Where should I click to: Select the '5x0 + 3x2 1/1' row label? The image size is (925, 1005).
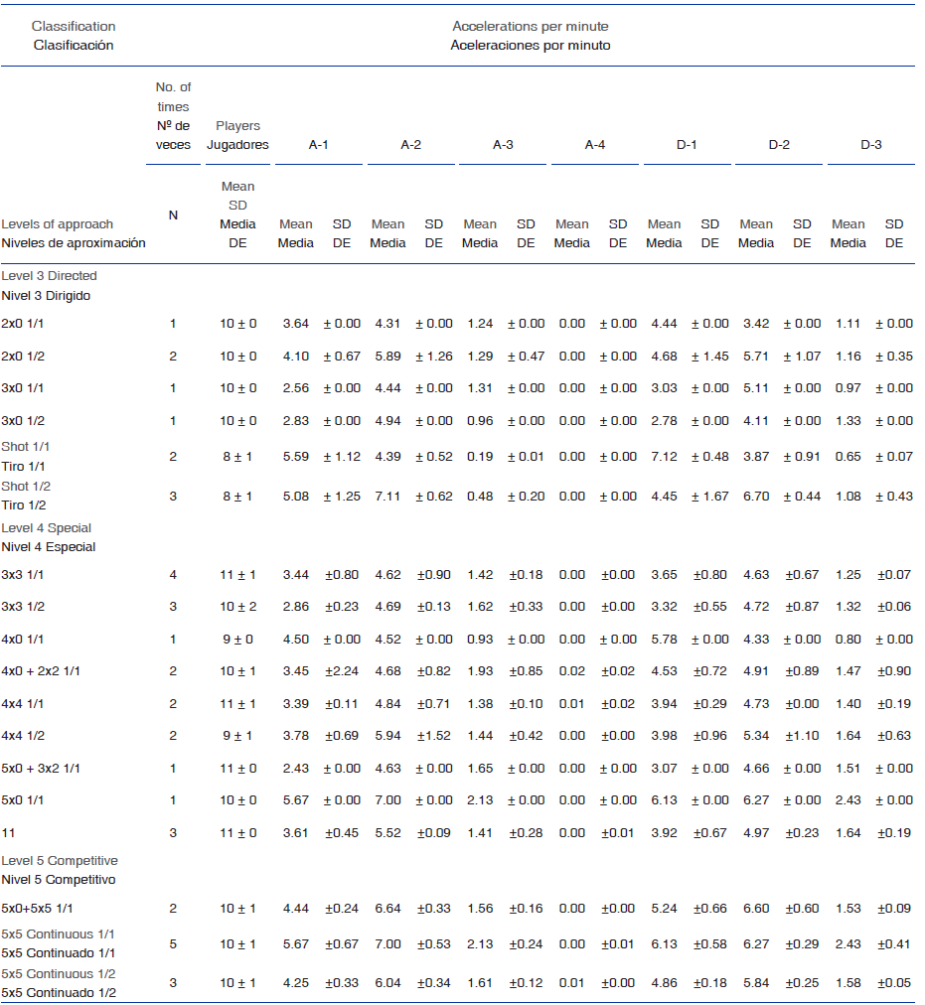tap(42, 769)
